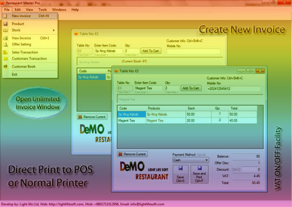Click item code field Magent Tea in E3

pyautogui.click(x=148, y=88)
